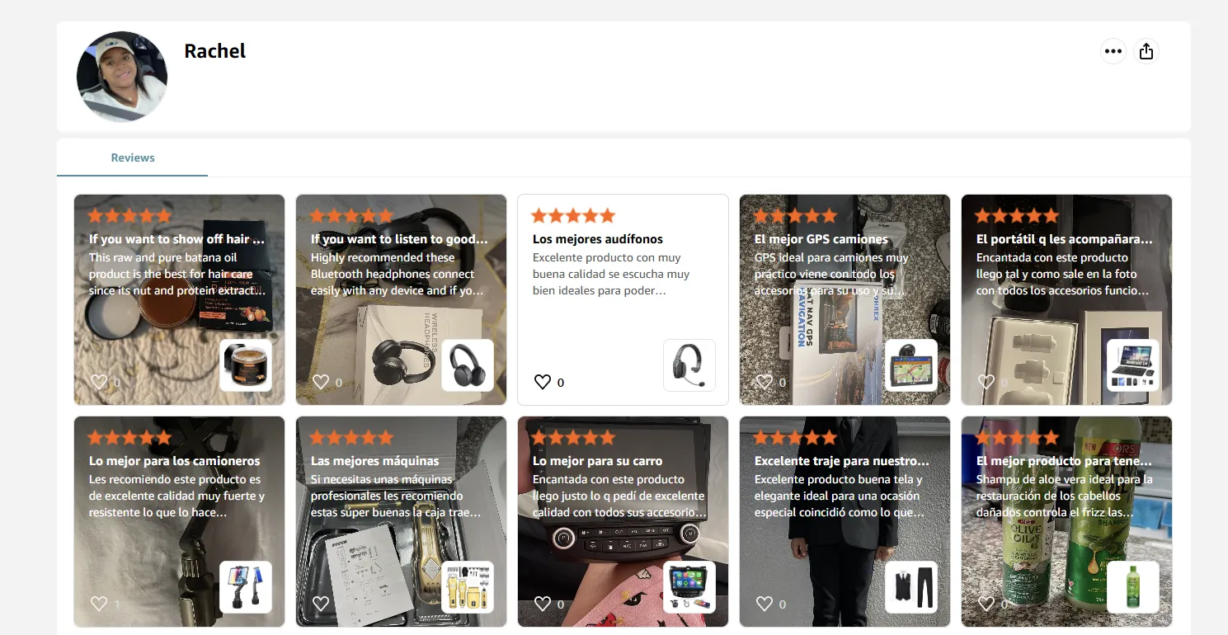This screenshot has width=1228, height=635.
Task: Heart the 'Excelente traje para nuestro' review
Action: [764, 604]
